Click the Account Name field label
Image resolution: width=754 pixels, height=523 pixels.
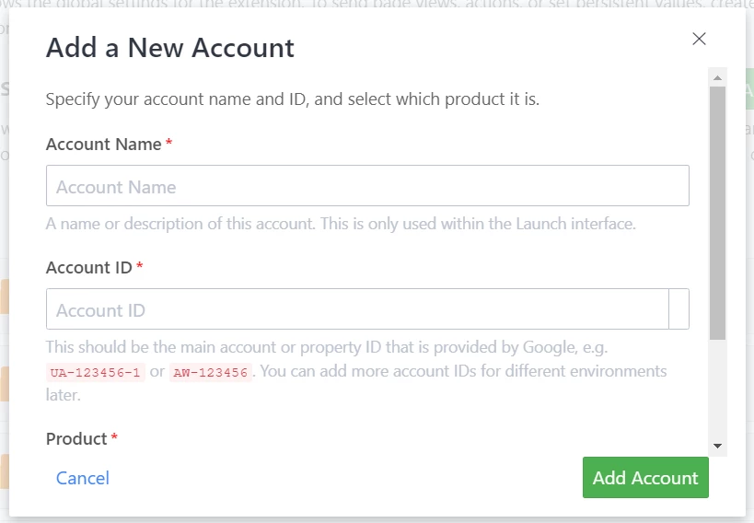point(104,145)
